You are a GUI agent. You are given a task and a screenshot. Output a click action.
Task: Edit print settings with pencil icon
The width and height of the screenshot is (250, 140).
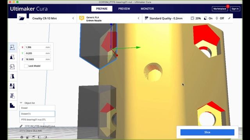click(229, 18)
